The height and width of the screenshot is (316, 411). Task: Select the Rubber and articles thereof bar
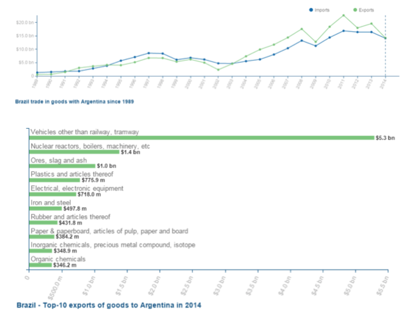[x=43, y=223]
